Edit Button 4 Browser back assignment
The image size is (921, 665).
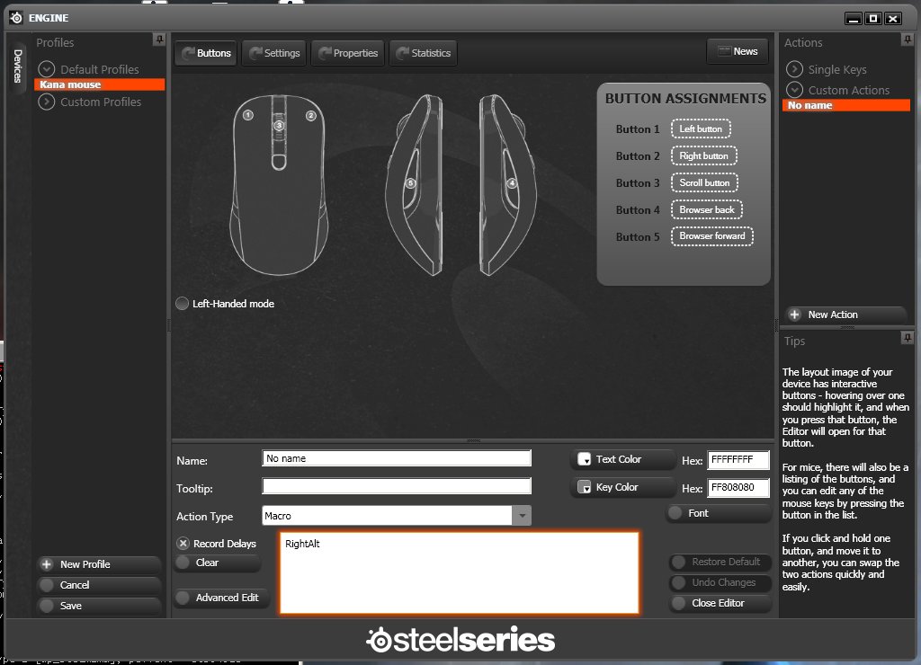[x=707, y=210]
